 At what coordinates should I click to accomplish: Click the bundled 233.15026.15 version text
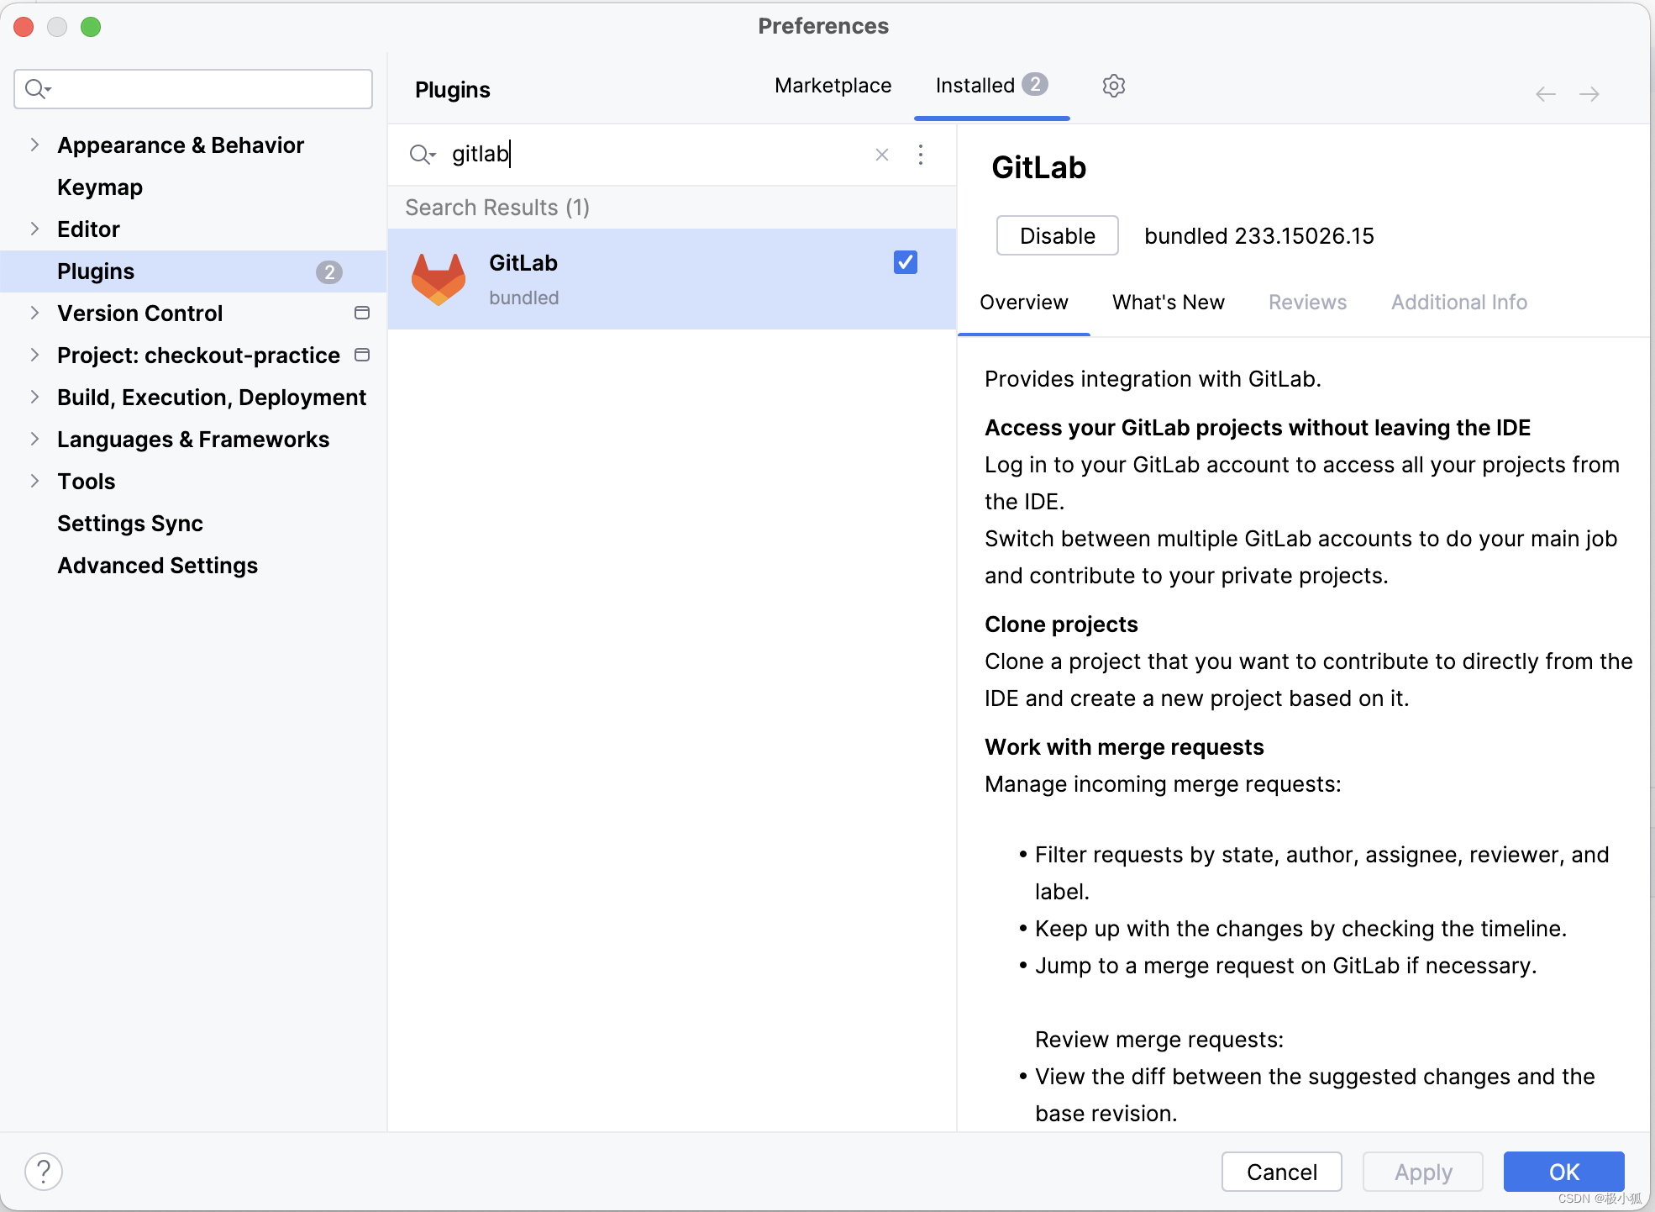(x=1259, y=236)
